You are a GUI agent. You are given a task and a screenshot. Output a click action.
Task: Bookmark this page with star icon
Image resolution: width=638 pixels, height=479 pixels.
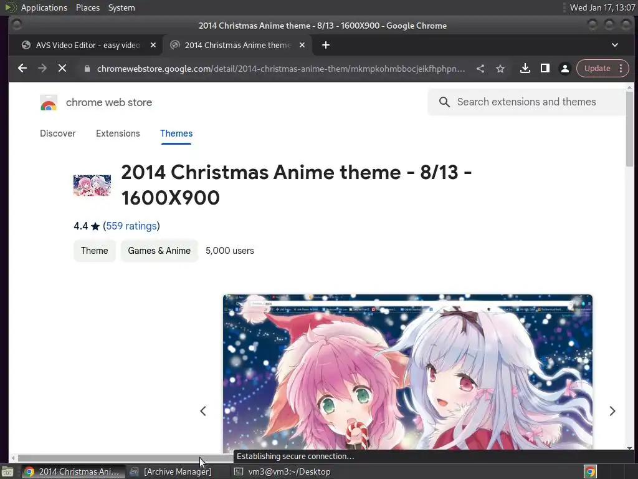coord(500,69)
